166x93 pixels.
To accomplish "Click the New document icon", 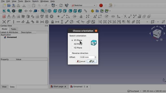I will click(4, 5).
